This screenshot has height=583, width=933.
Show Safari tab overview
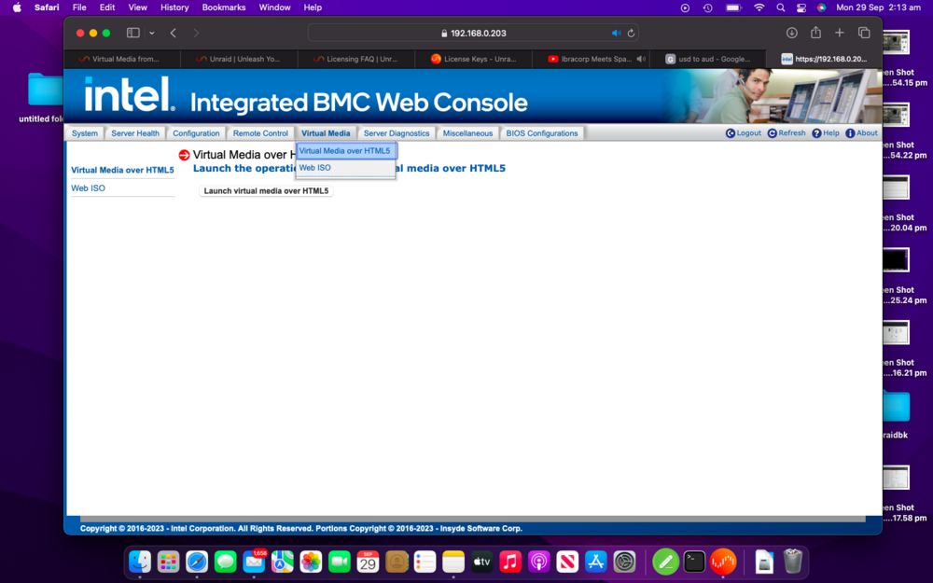tap(864, 34)
